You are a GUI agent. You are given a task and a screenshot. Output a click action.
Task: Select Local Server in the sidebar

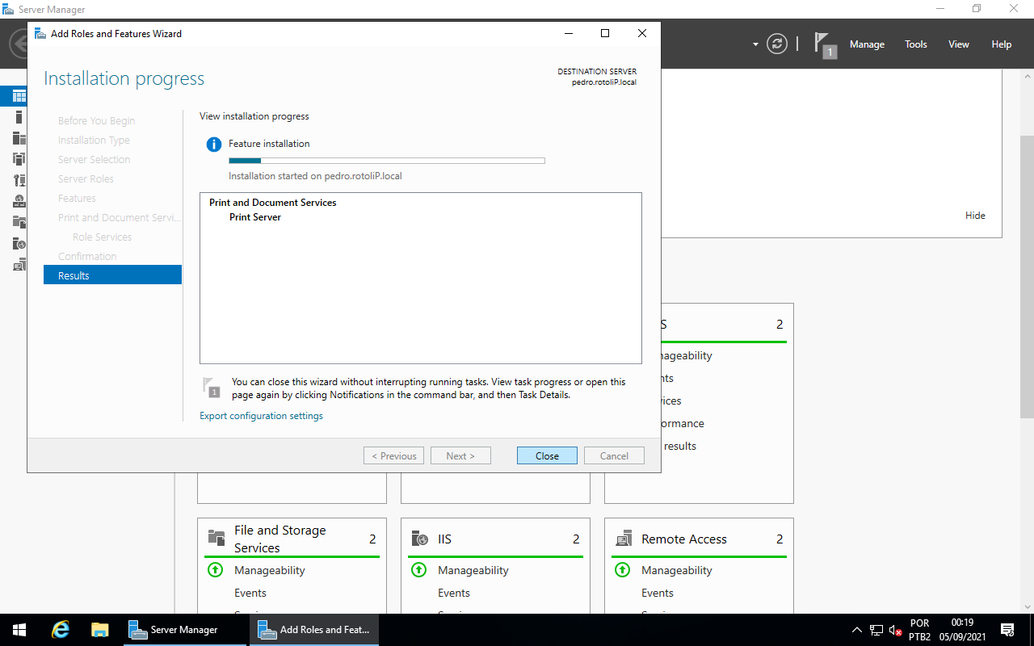click(19, 116)
